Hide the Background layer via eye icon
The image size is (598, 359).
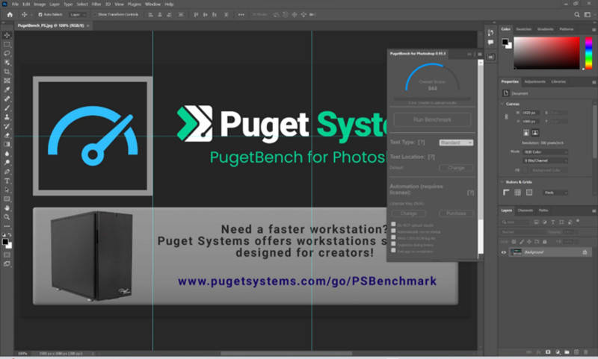[503, 253]
